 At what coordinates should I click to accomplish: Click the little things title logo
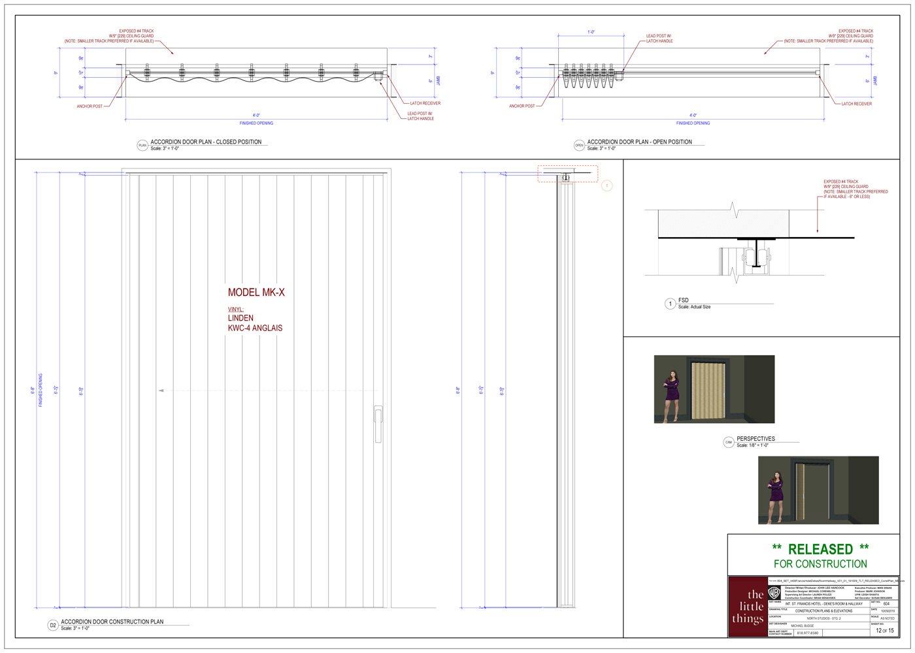tap(748, 607)
